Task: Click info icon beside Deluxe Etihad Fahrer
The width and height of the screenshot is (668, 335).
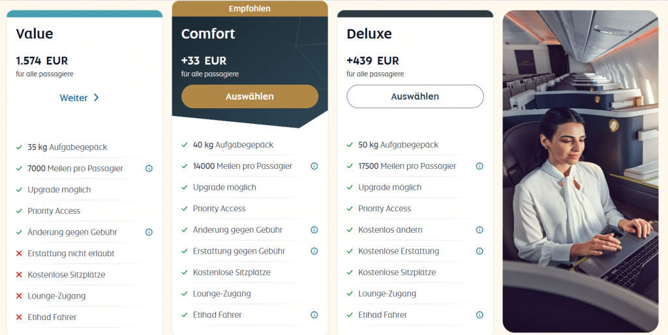Action: [479, 315]
